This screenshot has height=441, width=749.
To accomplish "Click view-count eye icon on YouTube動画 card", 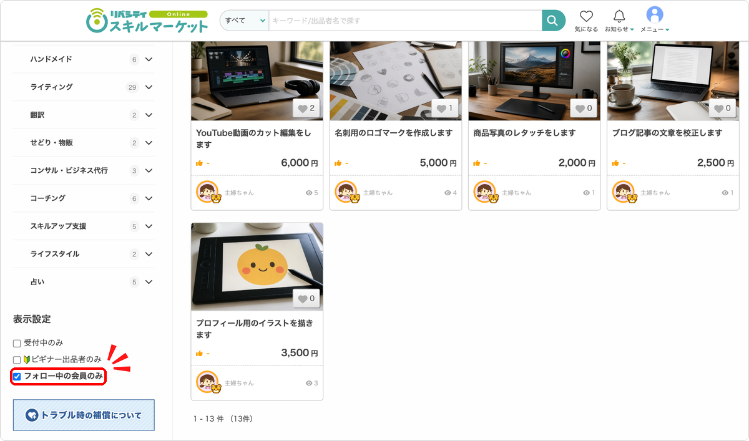I will (309, 193).
